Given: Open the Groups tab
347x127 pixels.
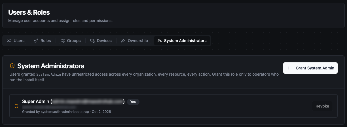Looking at the screenshot, I should click(71, 41).
